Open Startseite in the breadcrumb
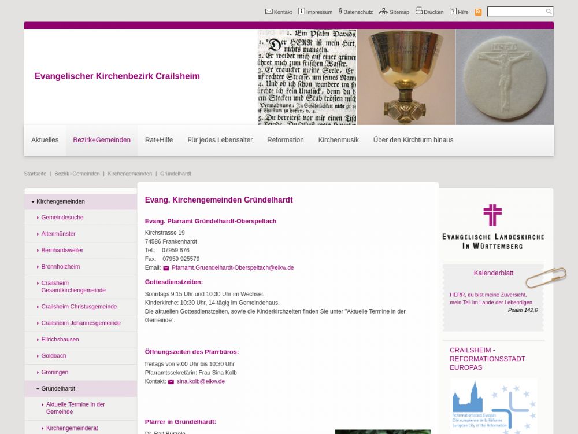The width and height of the screenshot is (578, 434). click(x=35, y=174)
